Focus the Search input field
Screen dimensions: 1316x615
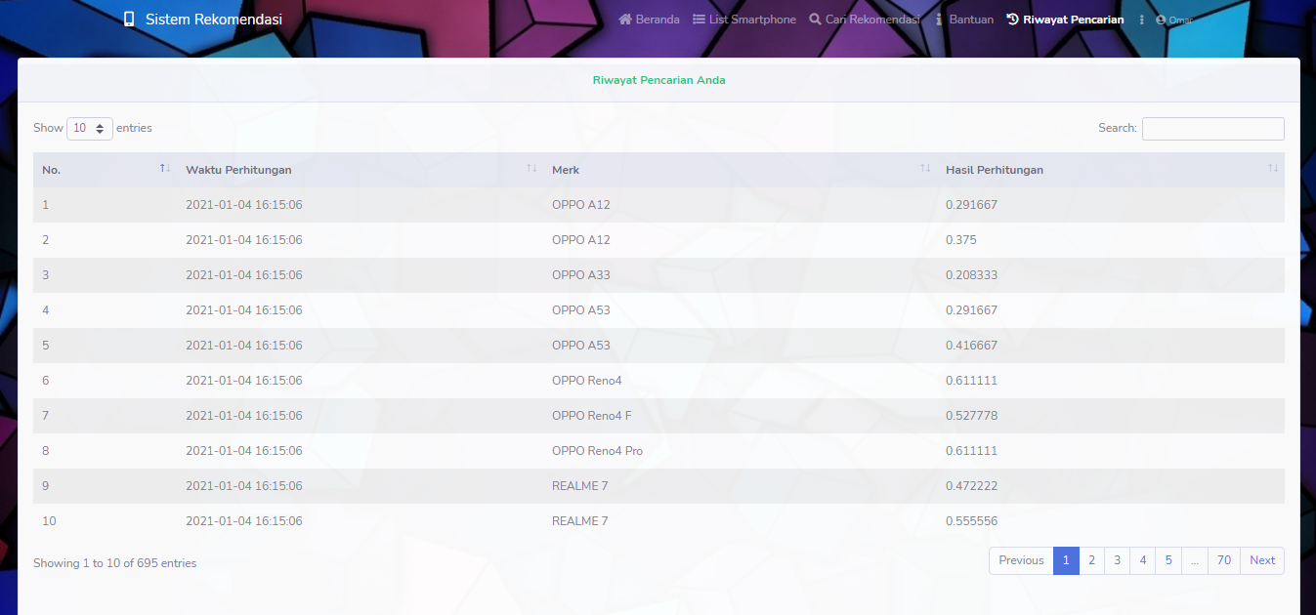(x=1212, y=129)
